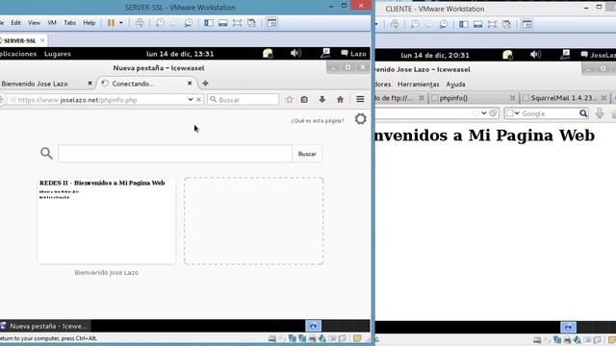Viewport: 616px width, 346px height.
Task: Switch to Bienvenido Jose Lazo tab in server browser
Action: [35, 84]
